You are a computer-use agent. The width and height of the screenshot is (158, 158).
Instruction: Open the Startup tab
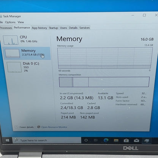tap(54, 28)
